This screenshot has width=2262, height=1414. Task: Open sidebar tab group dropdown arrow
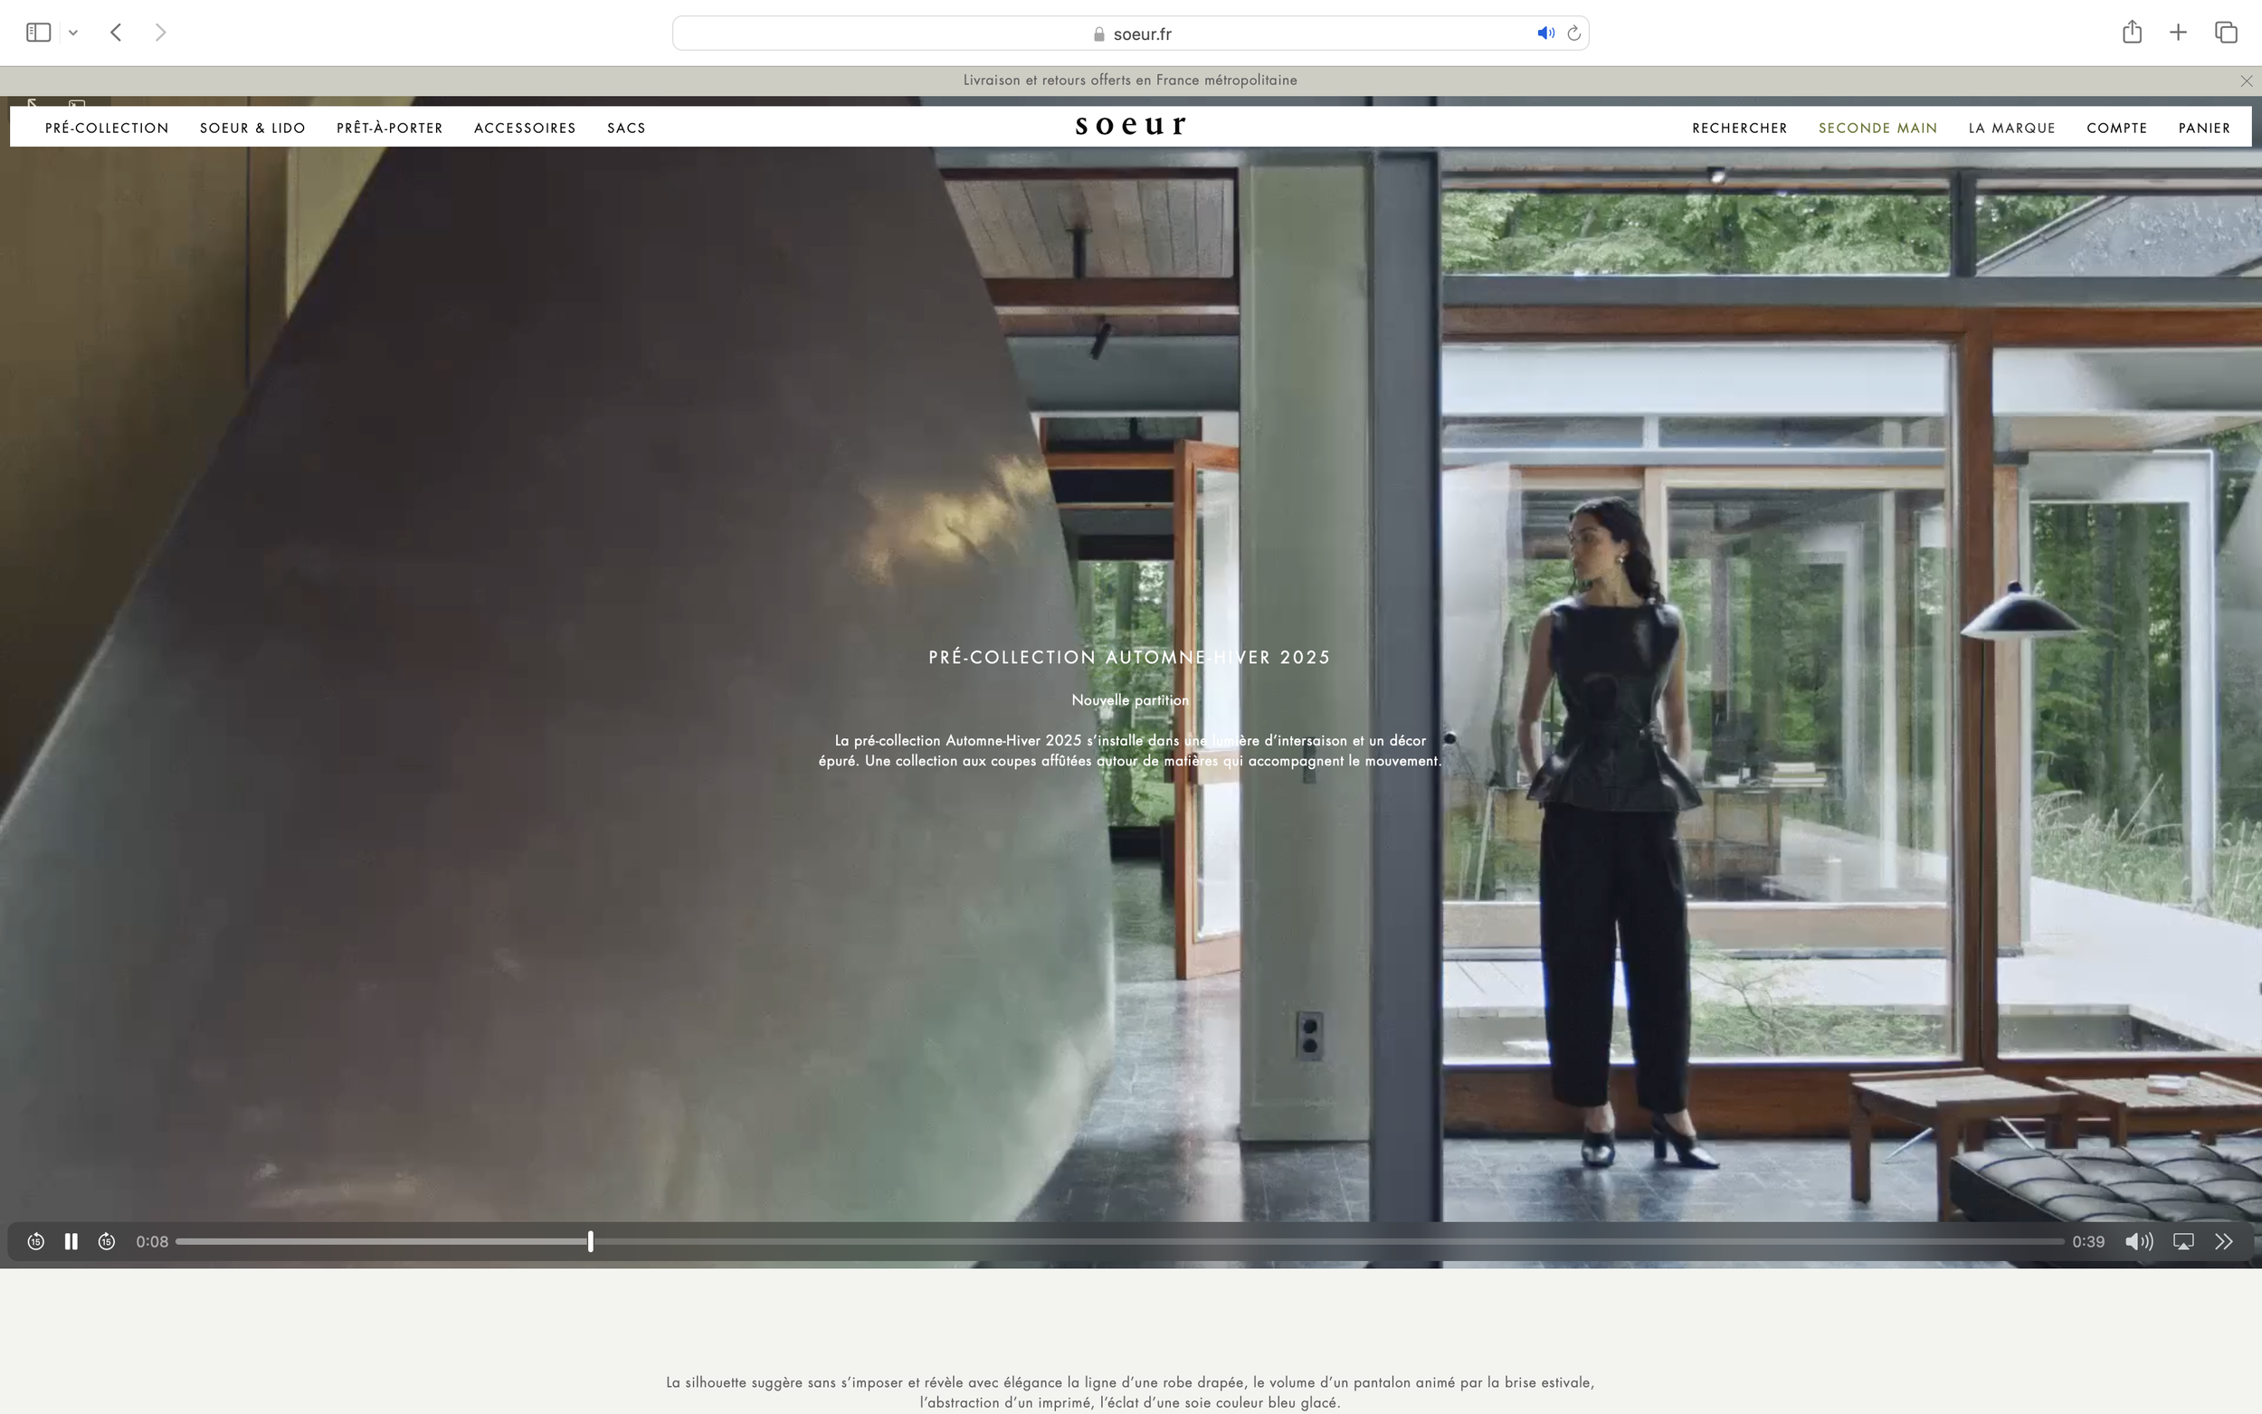click(x=73, y=33)
